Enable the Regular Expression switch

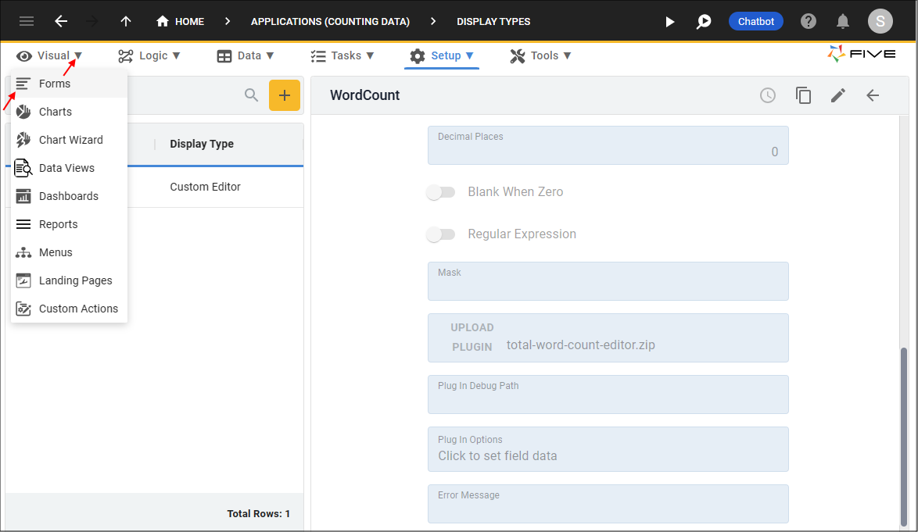point(441,234)
